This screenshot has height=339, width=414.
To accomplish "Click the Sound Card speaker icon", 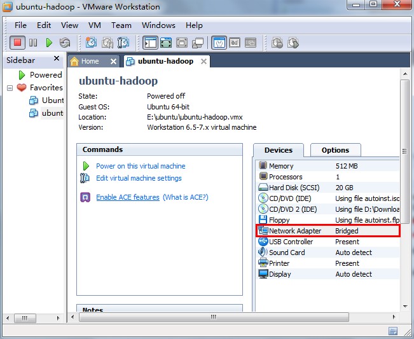I will [263, 252].
